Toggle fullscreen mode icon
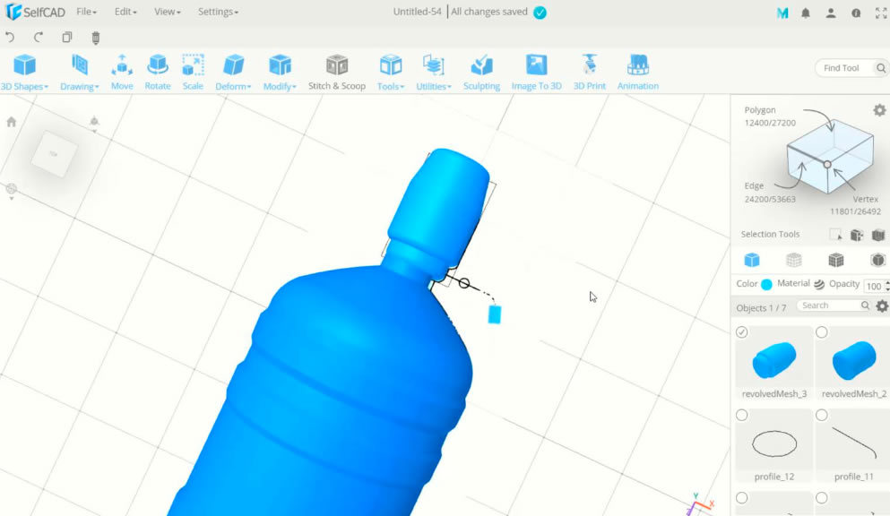This screenshot has height=516, width=890. tap(881, 13)
